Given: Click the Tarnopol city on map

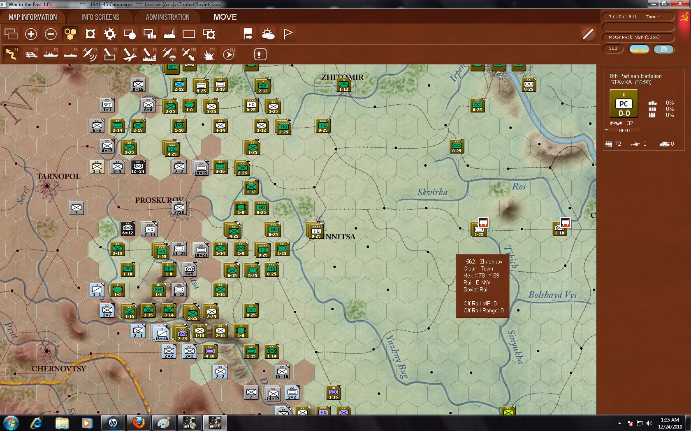Looking at the screenshot, I should [x=47, y=186].
